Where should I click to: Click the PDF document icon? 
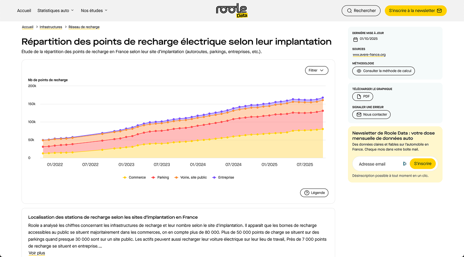click(x=359, y=97)
